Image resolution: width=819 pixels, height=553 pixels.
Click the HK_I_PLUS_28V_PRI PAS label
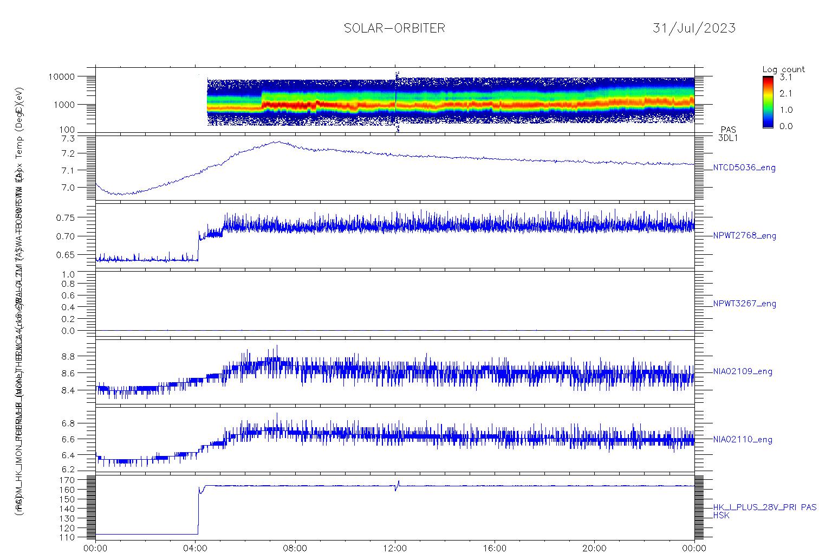point(764,507)
